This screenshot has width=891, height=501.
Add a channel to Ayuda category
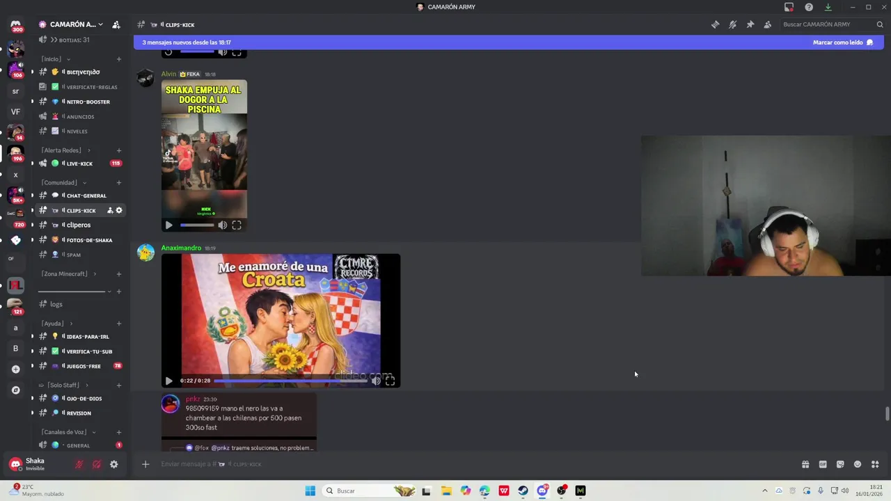click(119, 324)
